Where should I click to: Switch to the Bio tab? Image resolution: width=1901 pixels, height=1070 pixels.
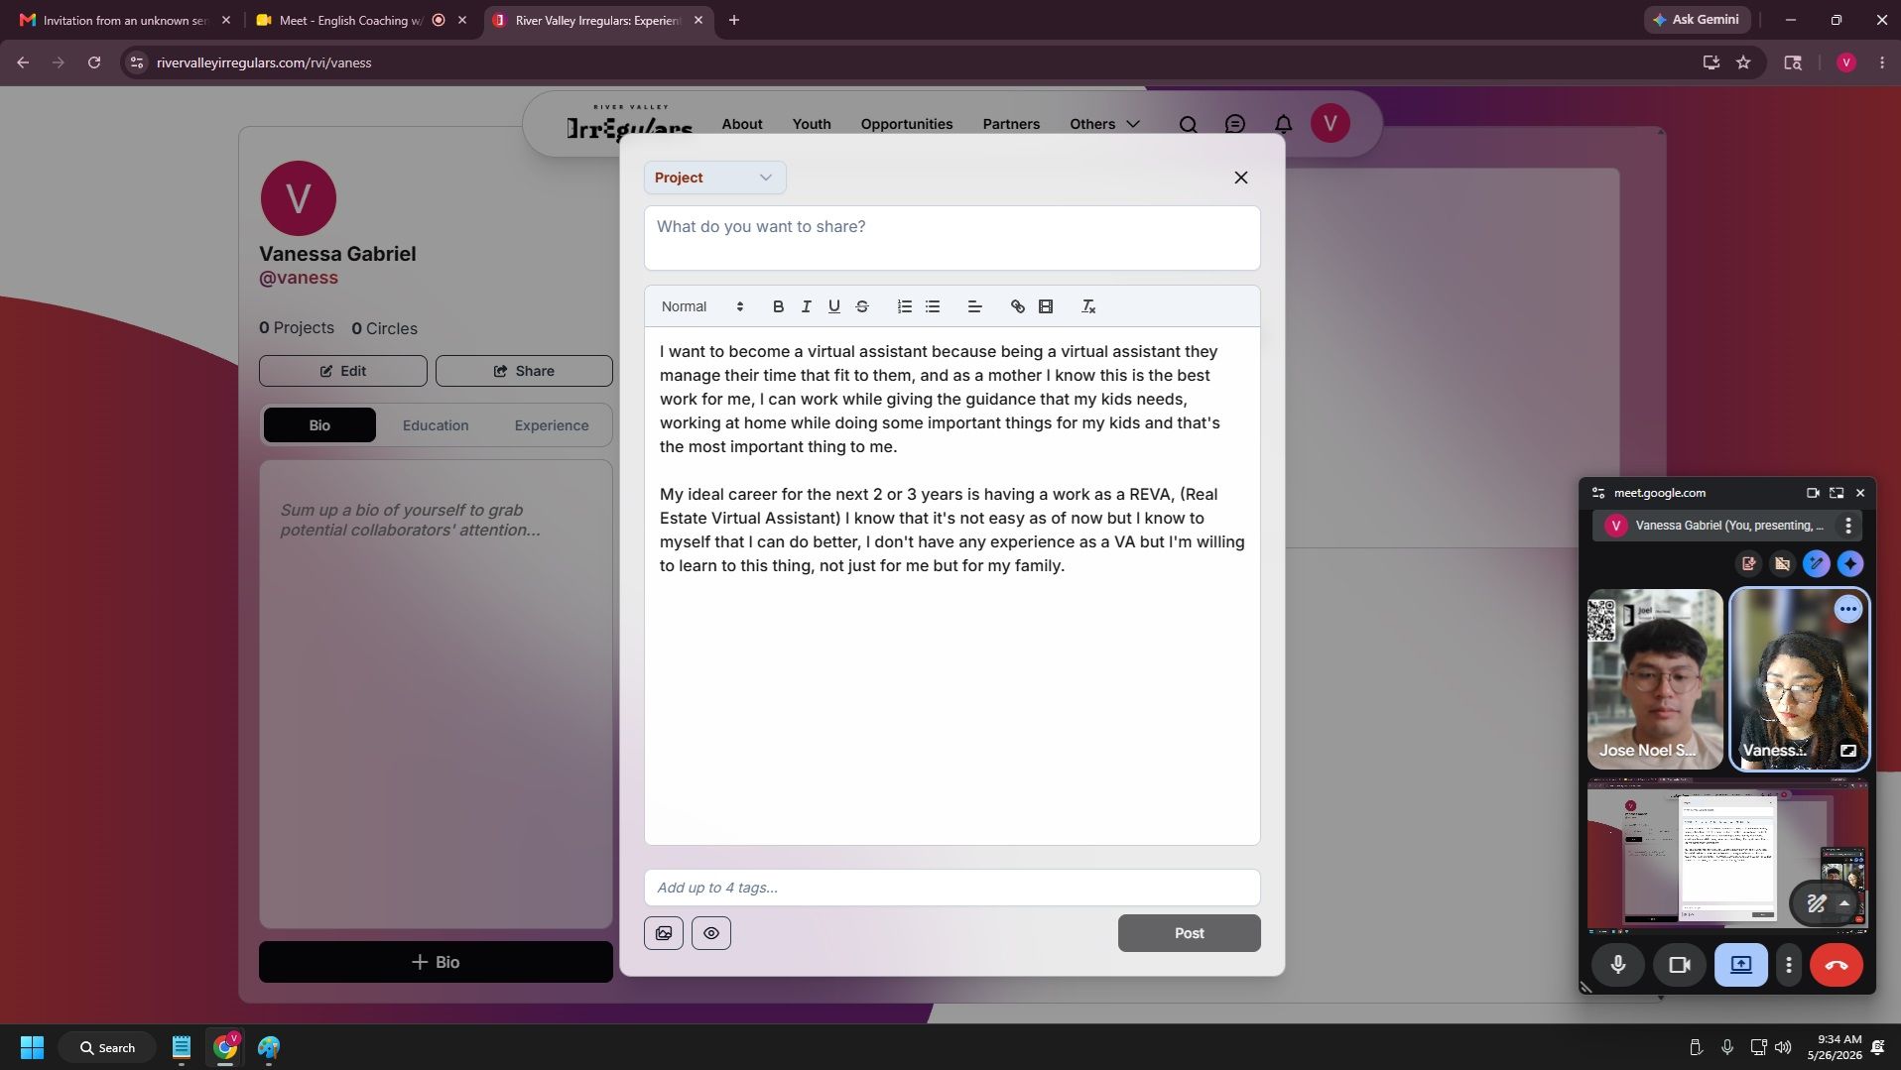click(319, 425)
